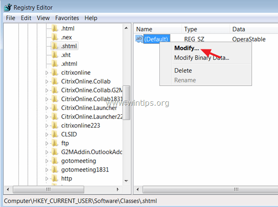Click the CLSID folder icon
This screenshot has width=278, height=207.
tap(55, 134)
